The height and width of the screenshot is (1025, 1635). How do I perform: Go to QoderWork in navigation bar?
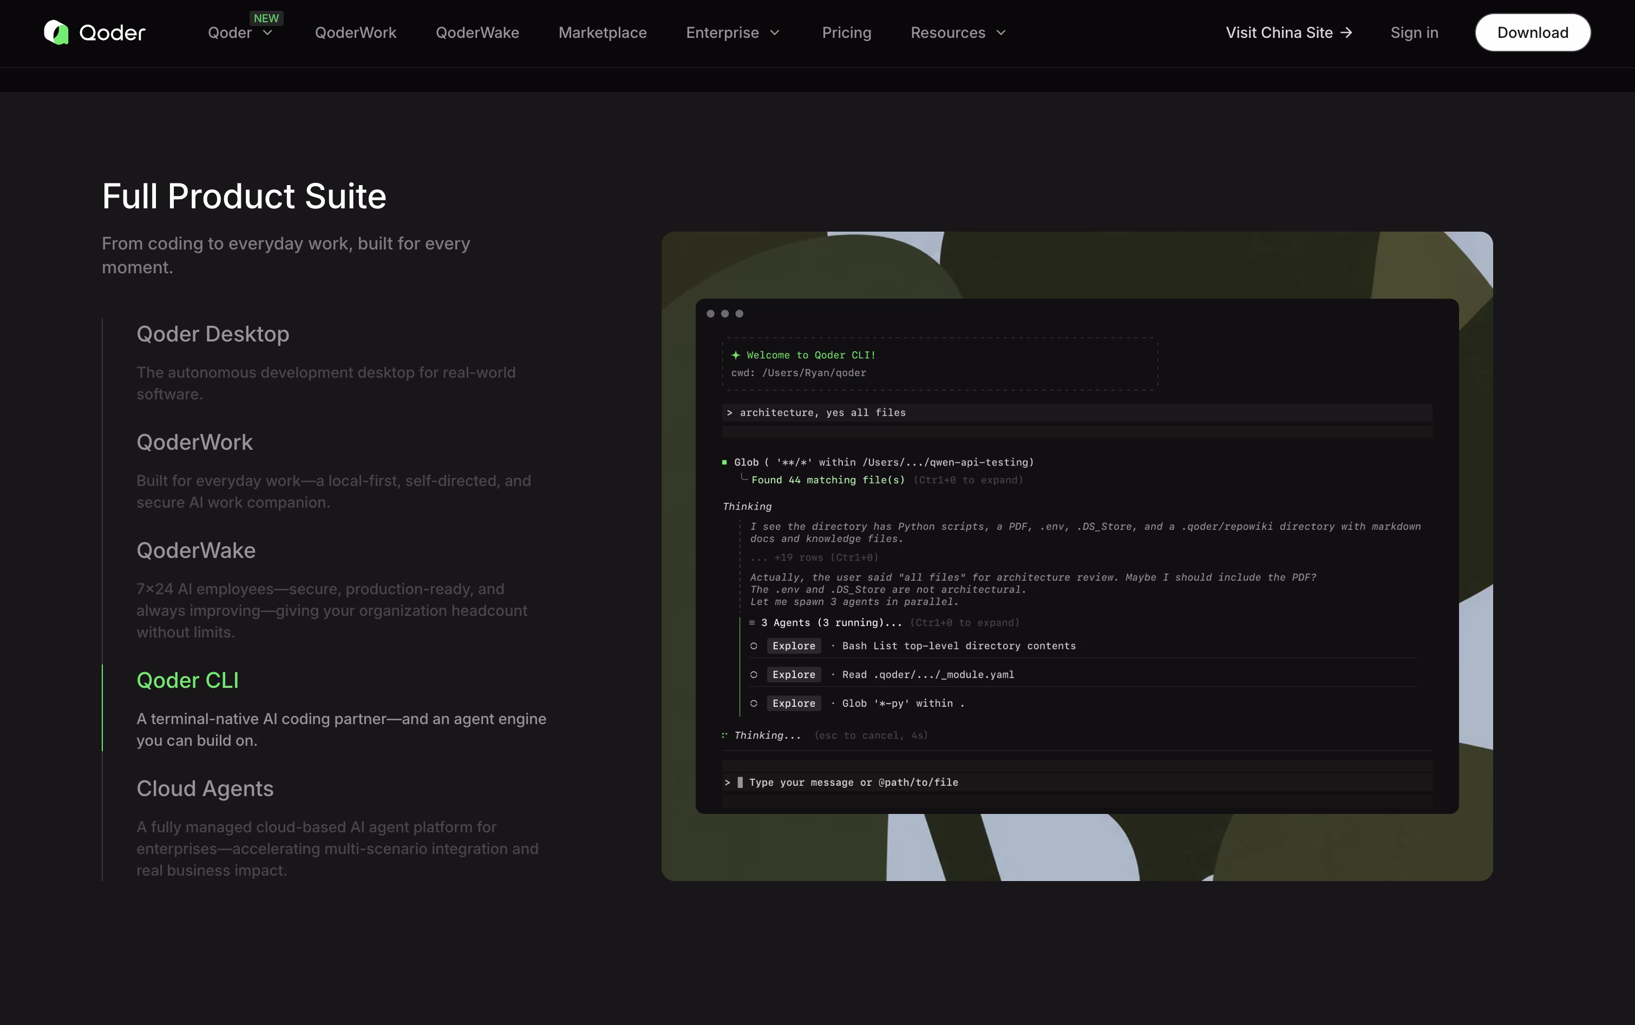coord(355,32)
